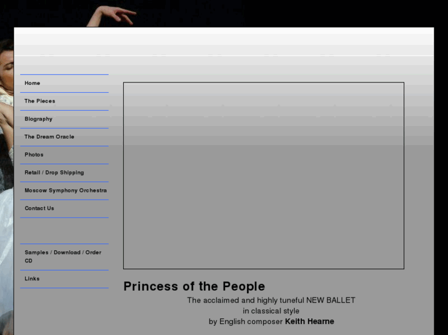
Task: Open the Contact Us page
Action: pos(64,208)
